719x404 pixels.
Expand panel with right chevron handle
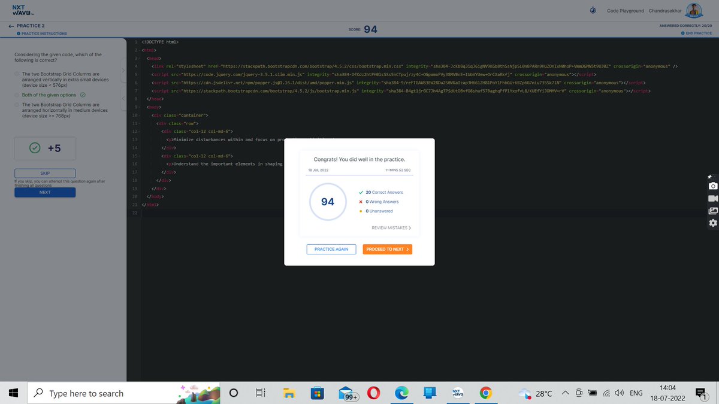(123, 71)
